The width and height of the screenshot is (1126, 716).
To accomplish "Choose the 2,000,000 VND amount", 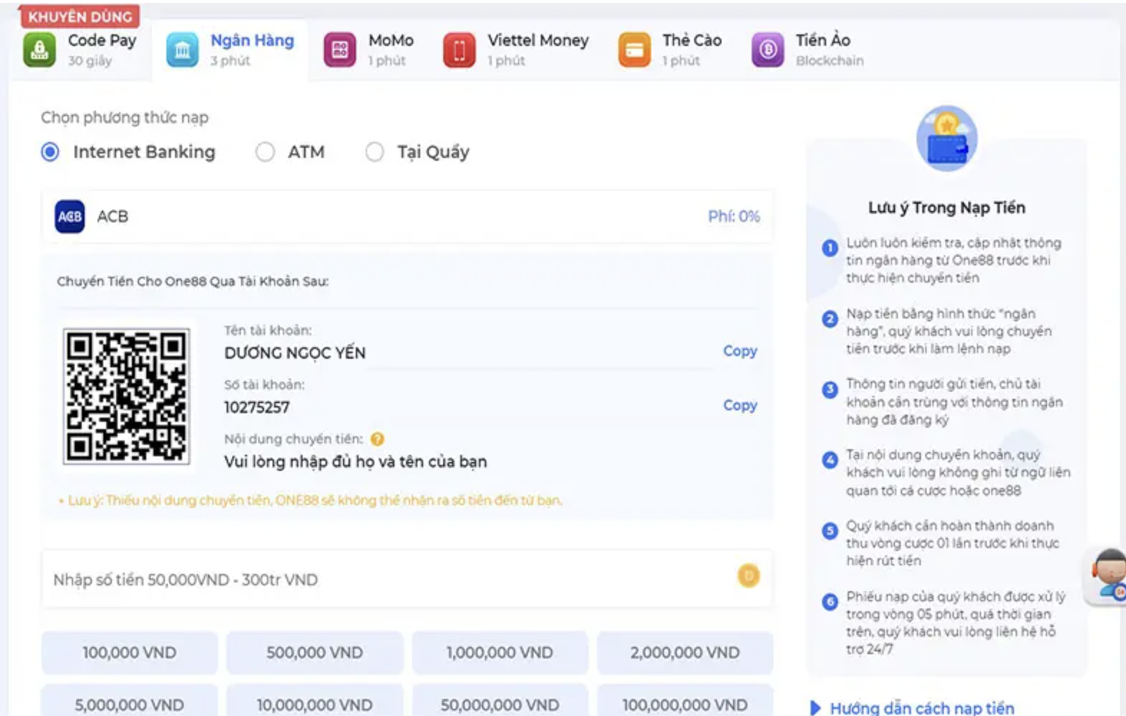I will point(685,653).
